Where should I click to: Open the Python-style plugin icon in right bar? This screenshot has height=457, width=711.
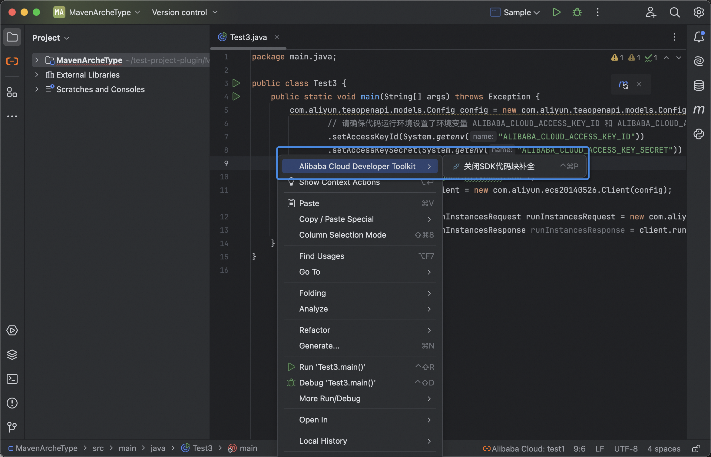[699, 134]
